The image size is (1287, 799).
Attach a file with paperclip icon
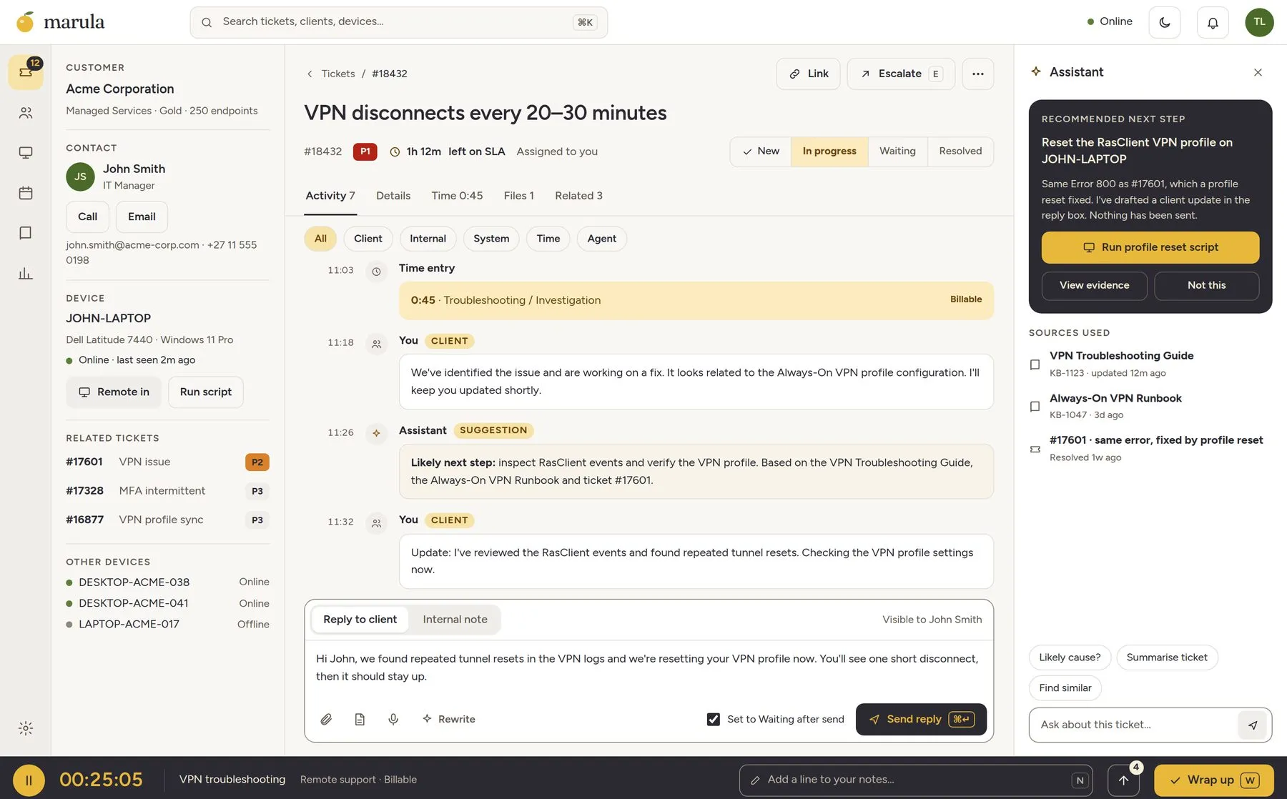(326, 719)
